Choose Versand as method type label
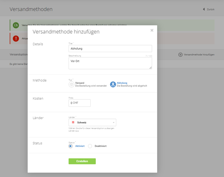 (x=80, y=83)
